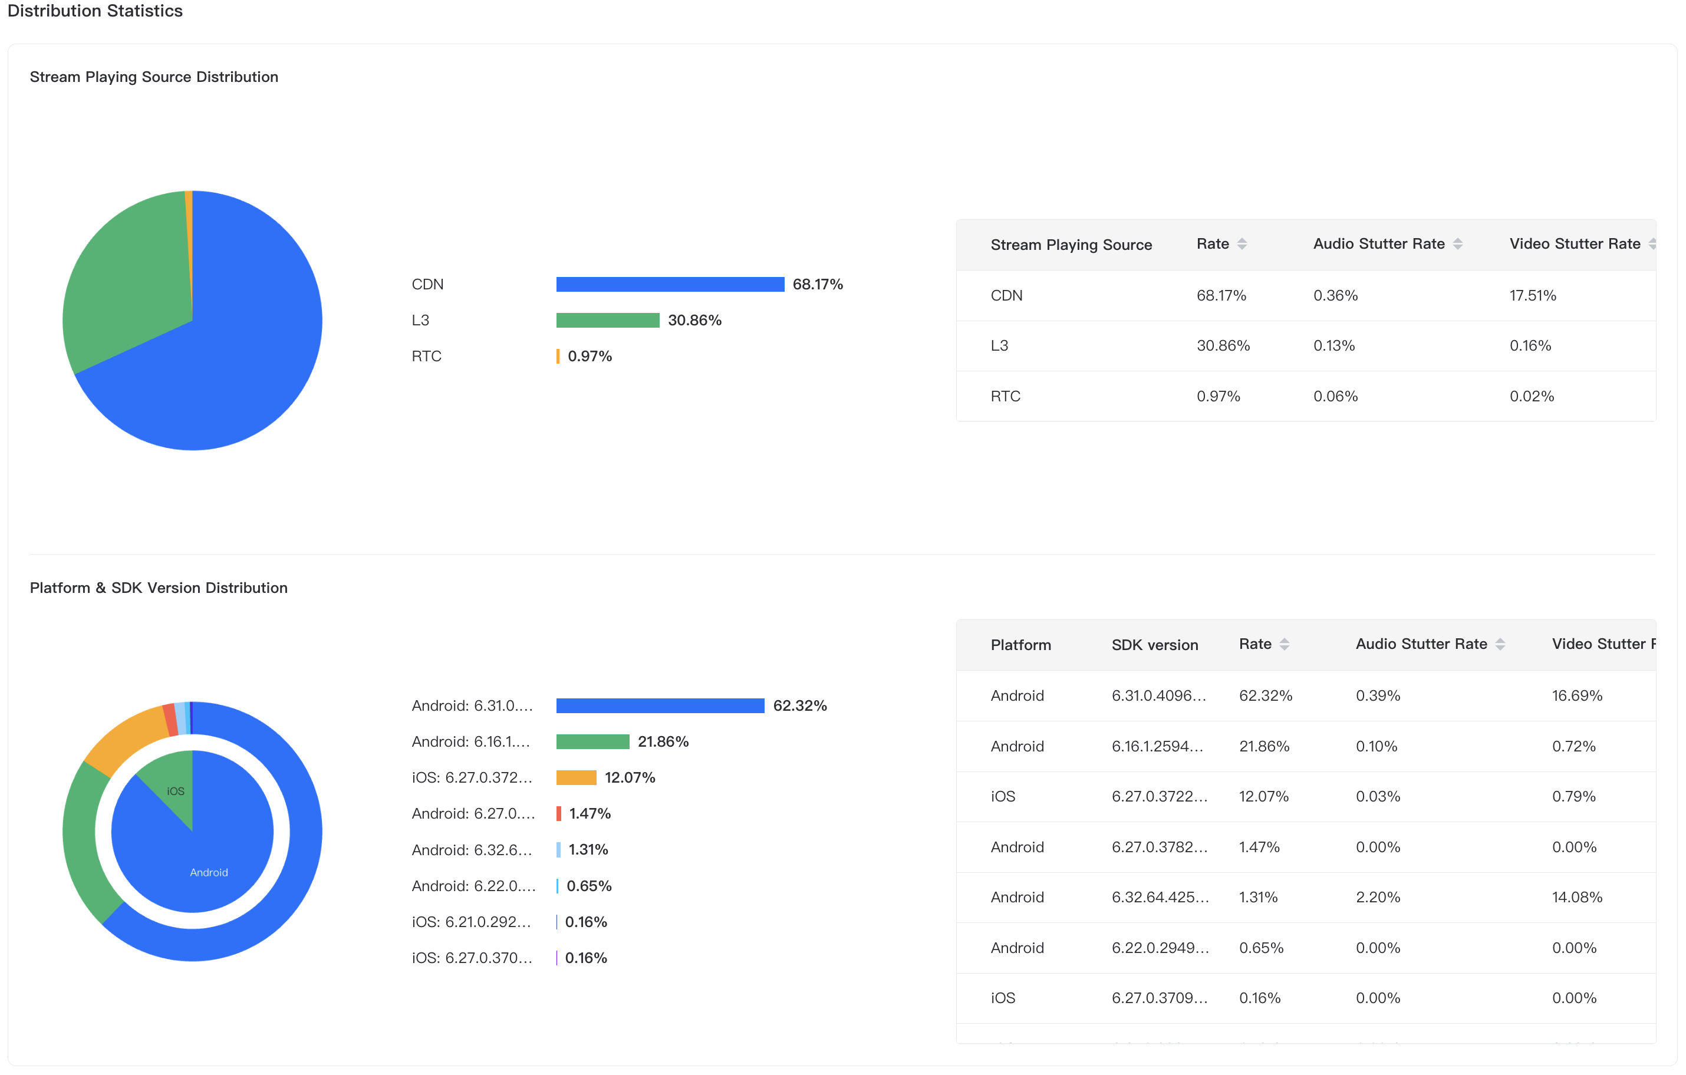The image size is (1686, 1075).
Task: Select the L3 row in source table
Action: pyautogui.click(x=1305, y=346)
